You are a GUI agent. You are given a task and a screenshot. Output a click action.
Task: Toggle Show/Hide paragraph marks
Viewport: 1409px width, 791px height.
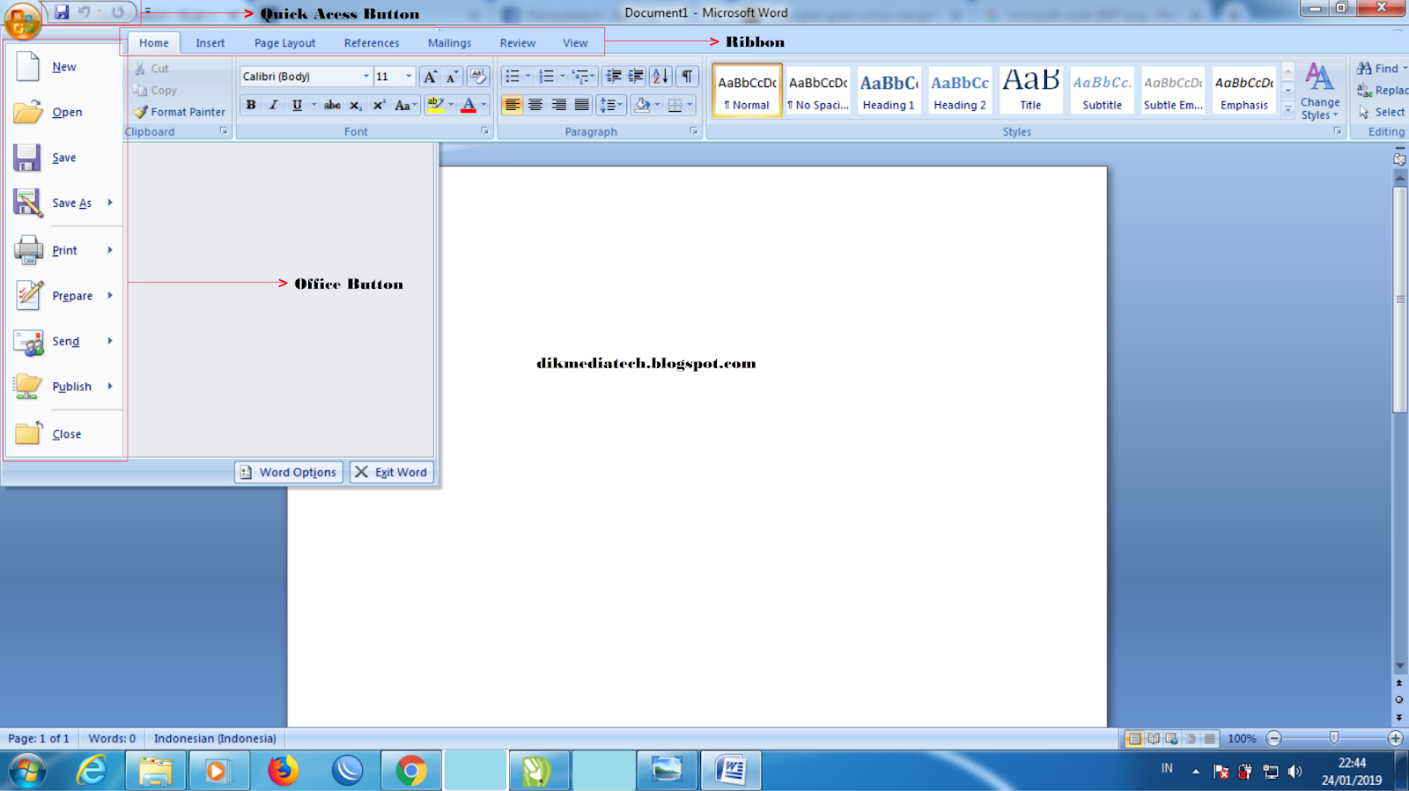coord(687,77)
